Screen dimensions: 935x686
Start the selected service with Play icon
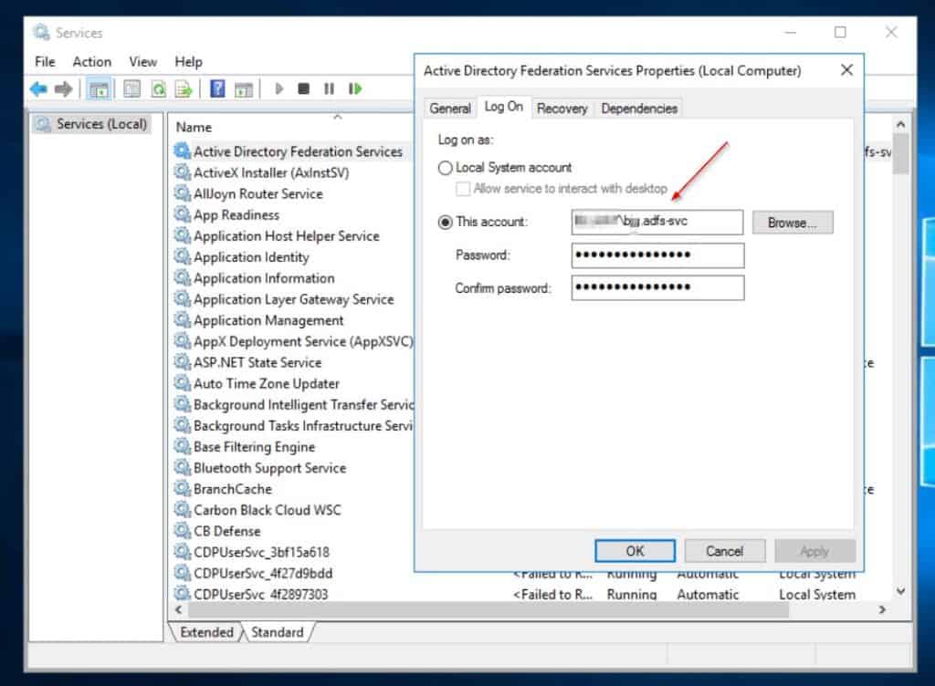pos(278,88)
